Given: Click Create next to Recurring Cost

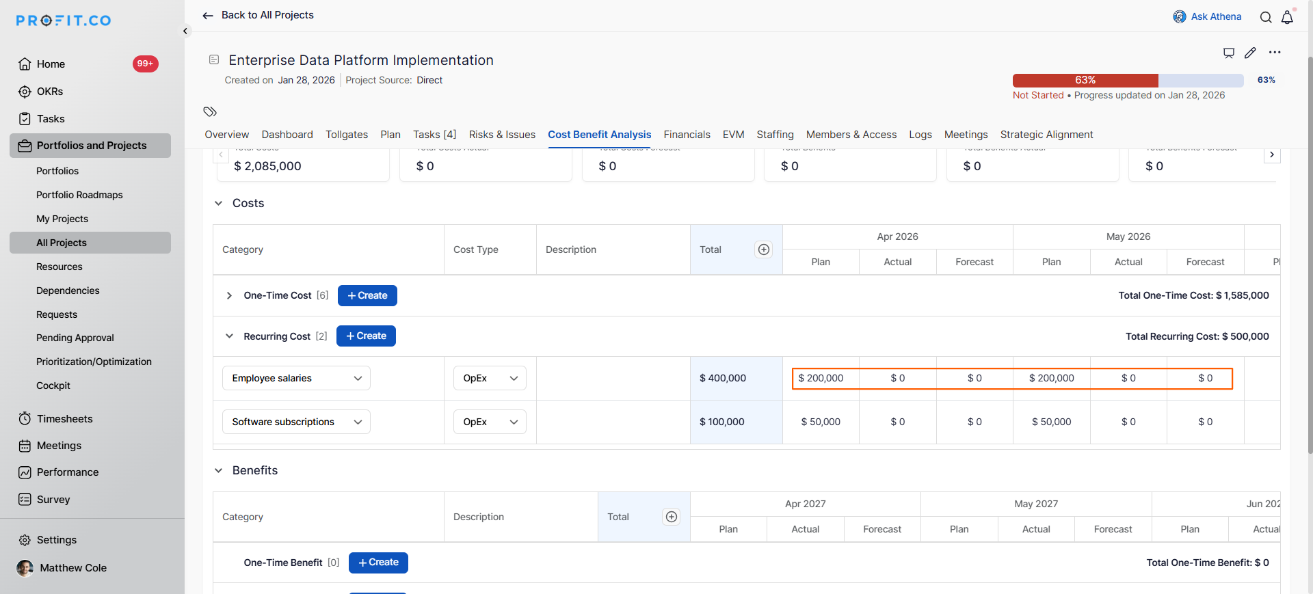Looking at the screenshot, I should (366, 336).
